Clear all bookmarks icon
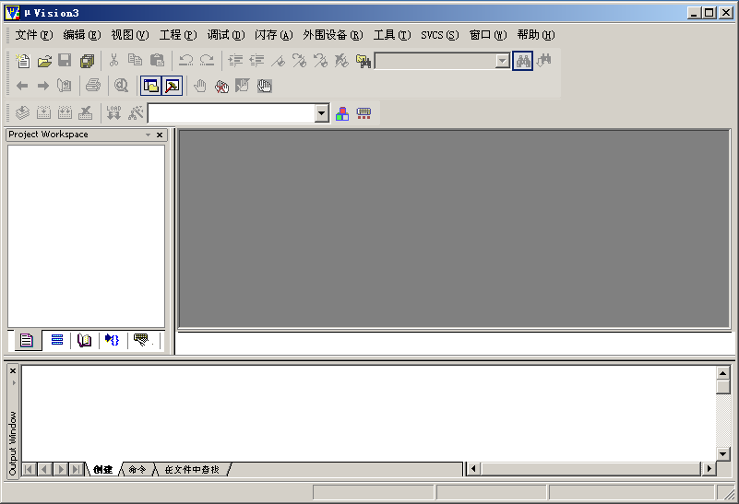This screenshot has height=504, width=739. coord(341,60)
